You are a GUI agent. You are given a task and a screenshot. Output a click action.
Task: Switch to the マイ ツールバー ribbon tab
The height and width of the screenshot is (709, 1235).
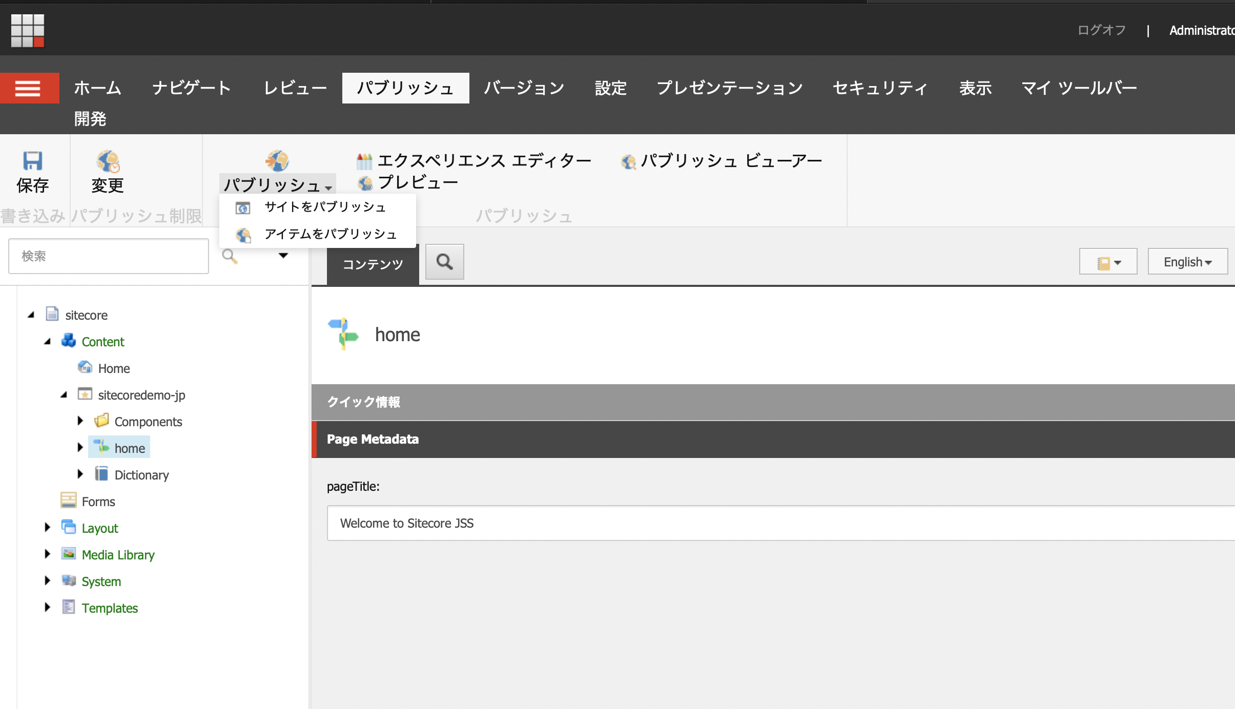[1079, 88]
